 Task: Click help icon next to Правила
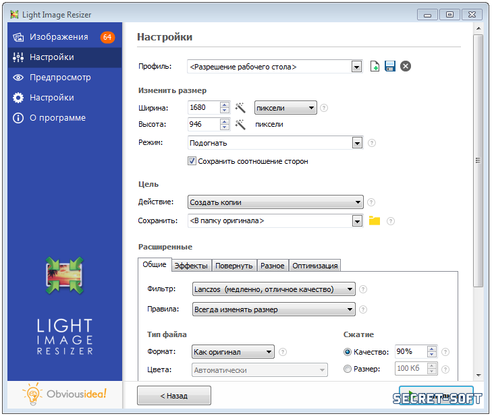362,309
